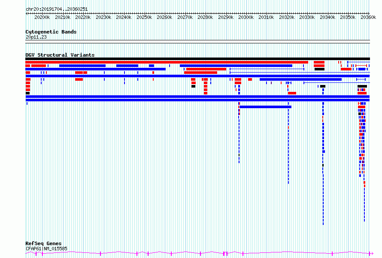Click the blue bar running from start to 20260k
382x258 pixels.
point(95,69)
